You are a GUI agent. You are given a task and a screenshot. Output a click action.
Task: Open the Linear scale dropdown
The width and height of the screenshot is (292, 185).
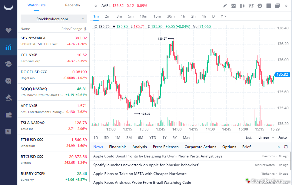click(x=265, y=137)
